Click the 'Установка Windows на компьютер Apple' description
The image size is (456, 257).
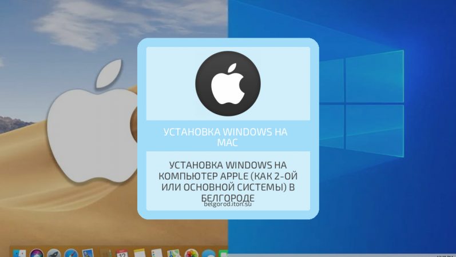[x=228, y=182]
